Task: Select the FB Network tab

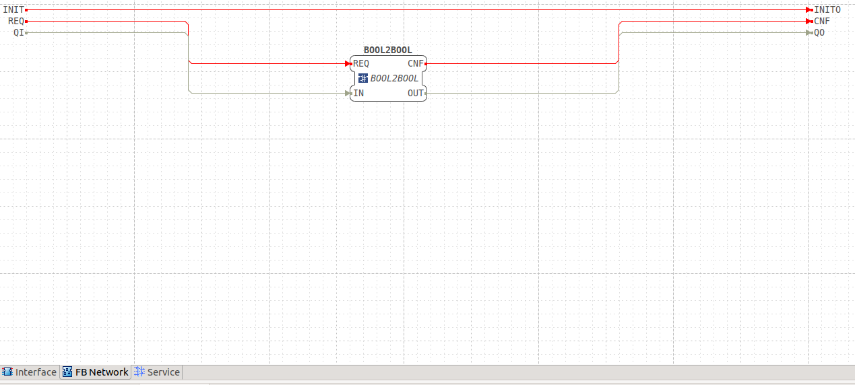Action: coord(95,372)
